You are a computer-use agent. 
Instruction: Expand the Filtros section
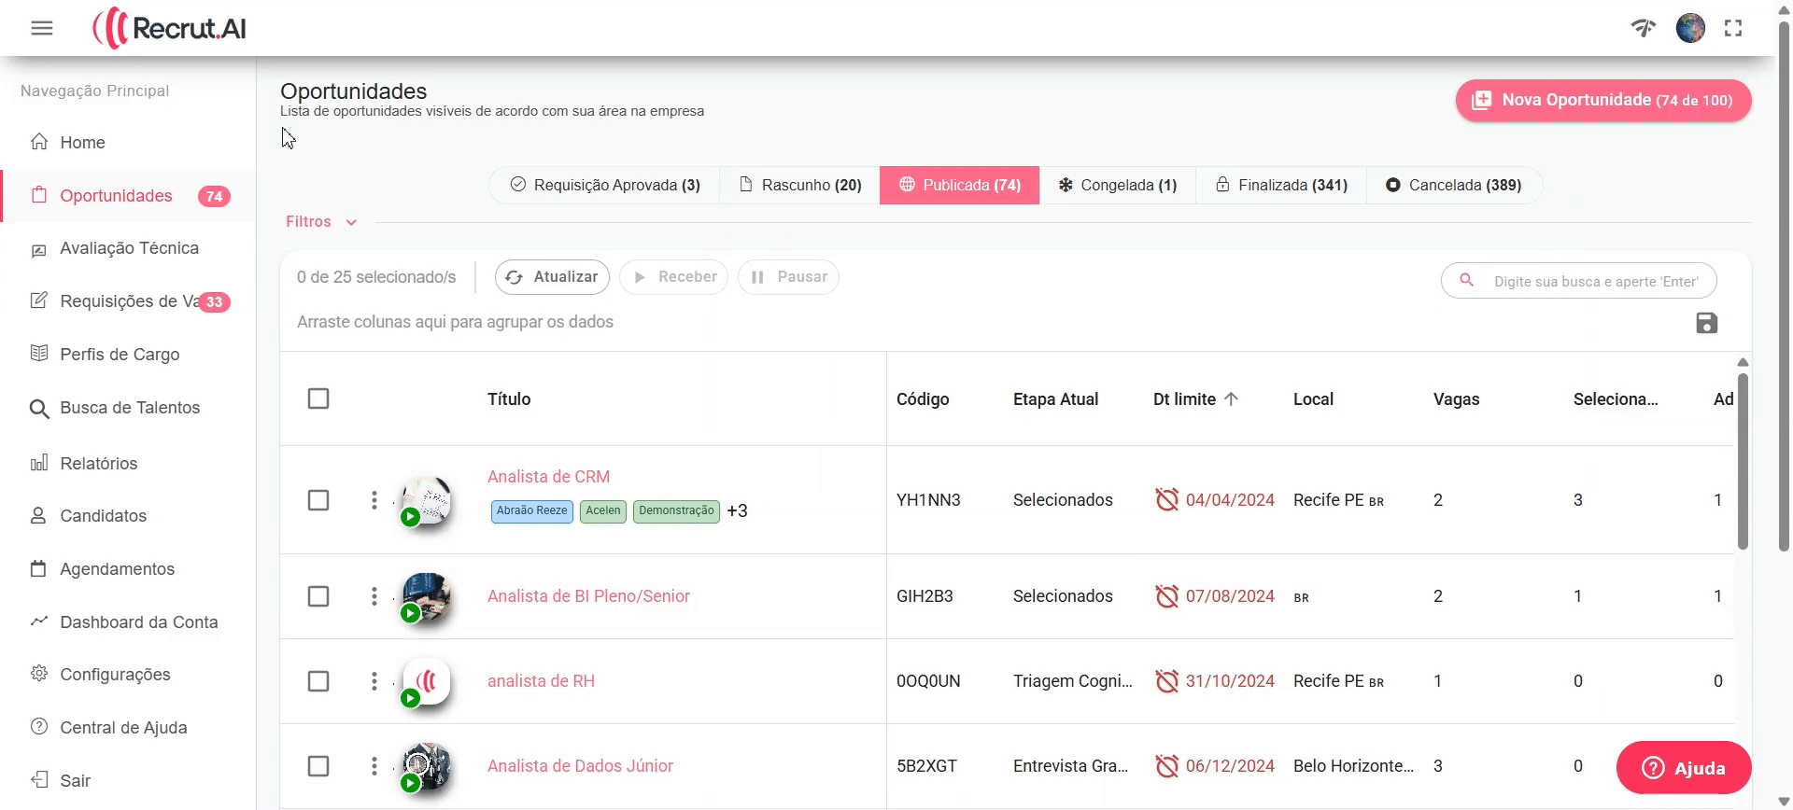tap(321, 222)
